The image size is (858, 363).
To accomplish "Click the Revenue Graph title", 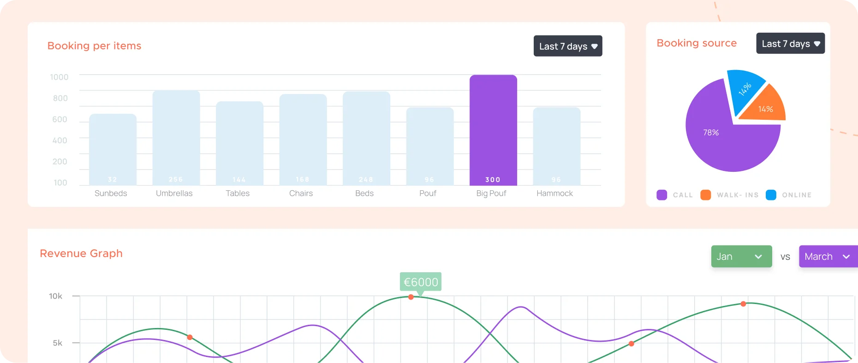I will point(81,253).
